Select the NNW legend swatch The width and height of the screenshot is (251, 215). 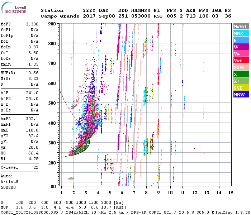point(241,94)
